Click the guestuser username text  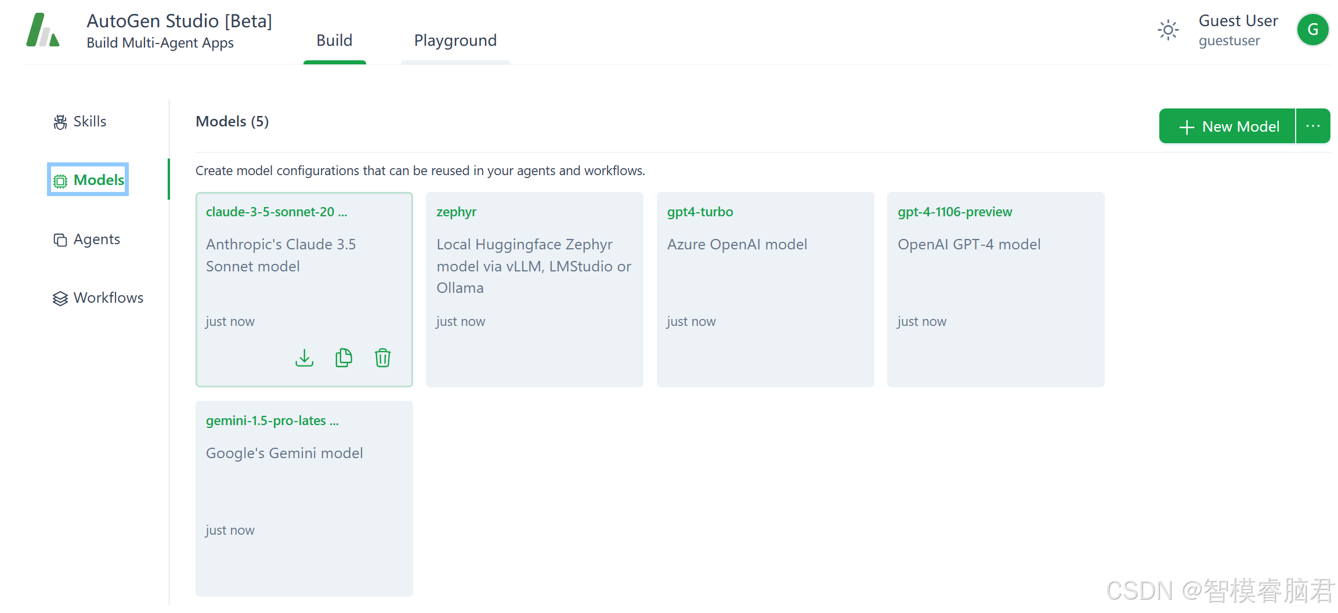pyautogui.click(x=1229, y=41)
